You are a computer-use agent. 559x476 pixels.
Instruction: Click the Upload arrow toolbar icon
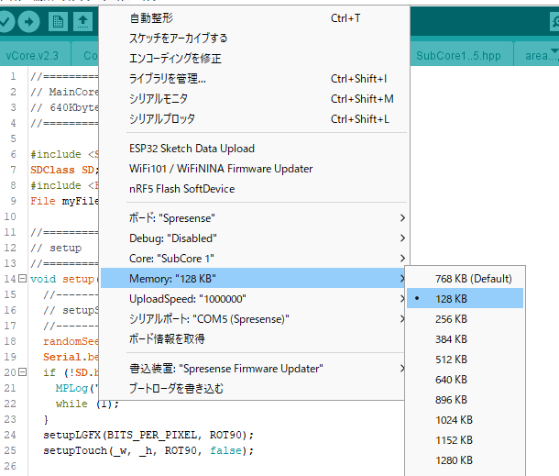tap(29, 20)
